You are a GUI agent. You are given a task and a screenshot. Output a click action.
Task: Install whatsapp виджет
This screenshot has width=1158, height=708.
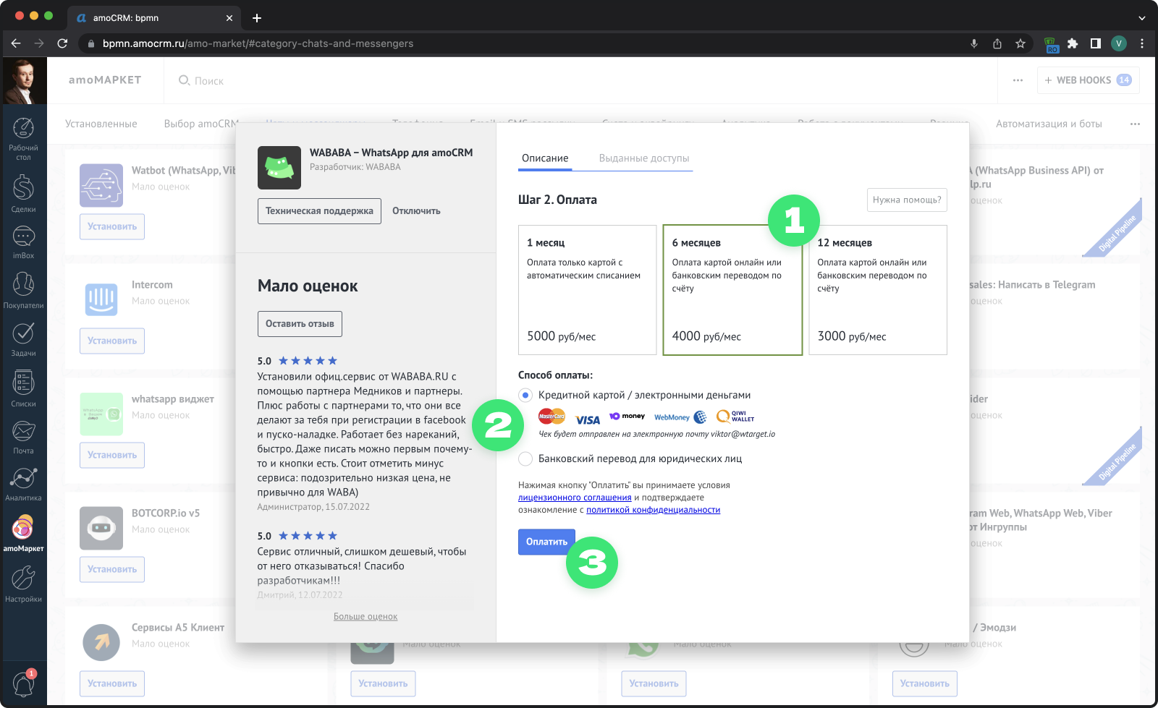pos(112,455)
